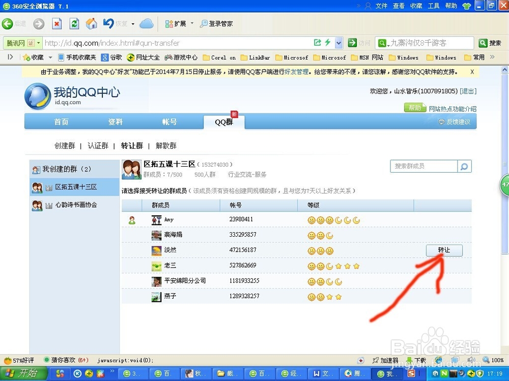Click the 加速器 status bar item
The height and width of the screenshot is (381, 509).
click(385, 360)
